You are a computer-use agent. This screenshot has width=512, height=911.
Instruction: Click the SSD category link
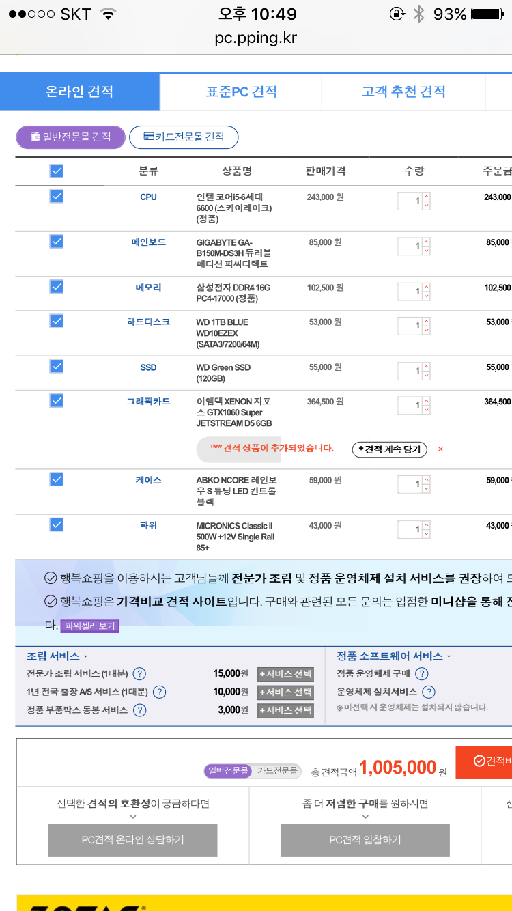click(148, 367)
